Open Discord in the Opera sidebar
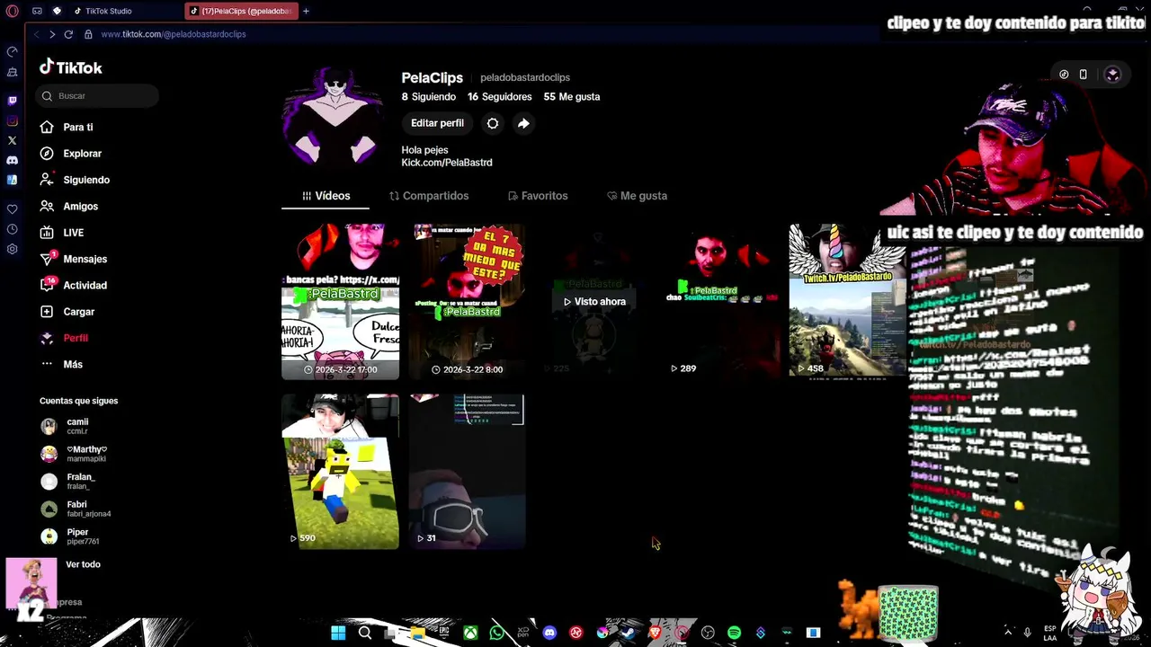Image resolution: width=1151 pixels, height=647 pixels. click(x=12, y=160)
